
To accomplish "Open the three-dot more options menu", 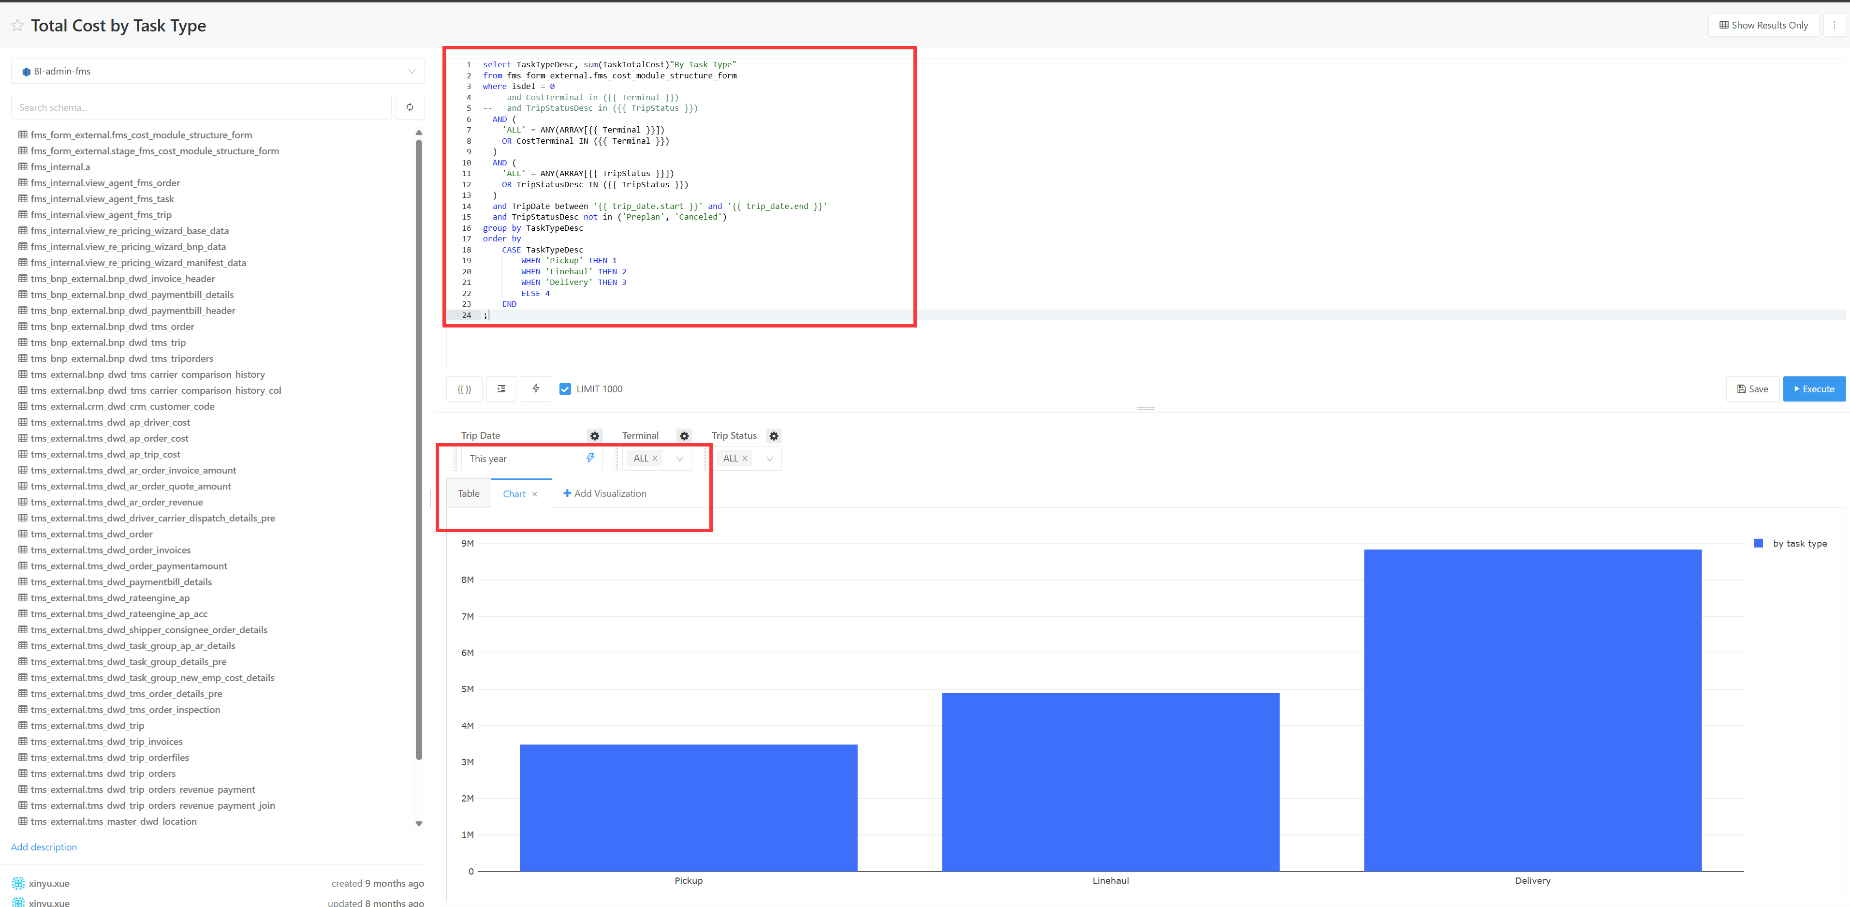I will click(x=1834, y=25).
